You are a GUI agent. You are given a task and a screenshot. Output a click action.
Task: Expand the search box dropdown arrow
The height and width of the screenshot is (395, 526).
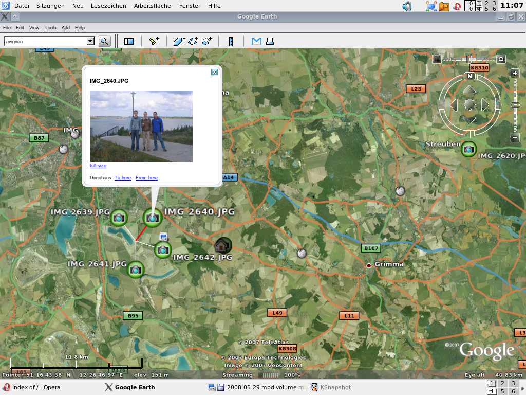pos(90,41)
